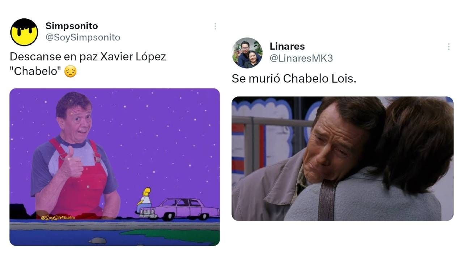Click the Simpsonito display name

coord(72,26)
